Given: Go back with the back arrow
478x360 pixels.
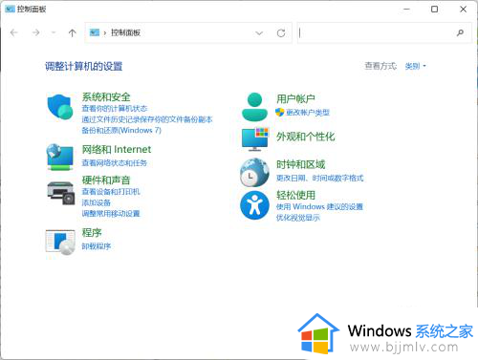Looking at the screenshot, I should [x=14, y=32].
